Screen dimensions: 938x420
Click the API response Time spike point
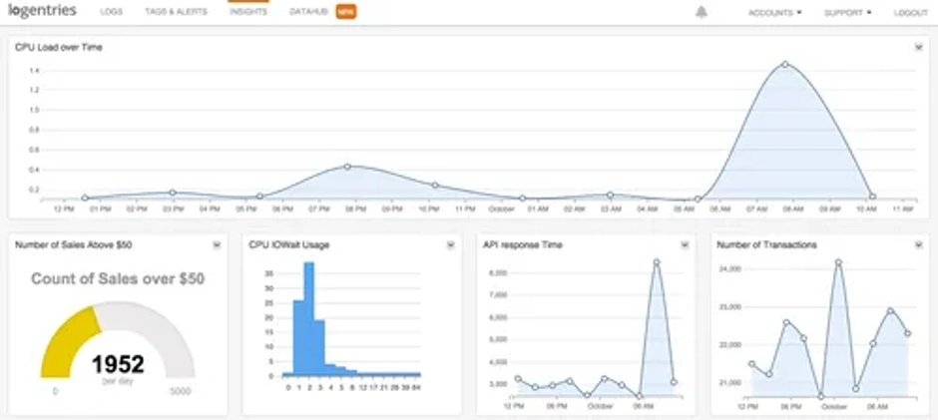[657, 262]
